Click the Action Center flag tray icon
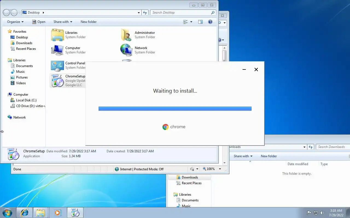Viewport: 350px width, 218px height. coord(309,213)
